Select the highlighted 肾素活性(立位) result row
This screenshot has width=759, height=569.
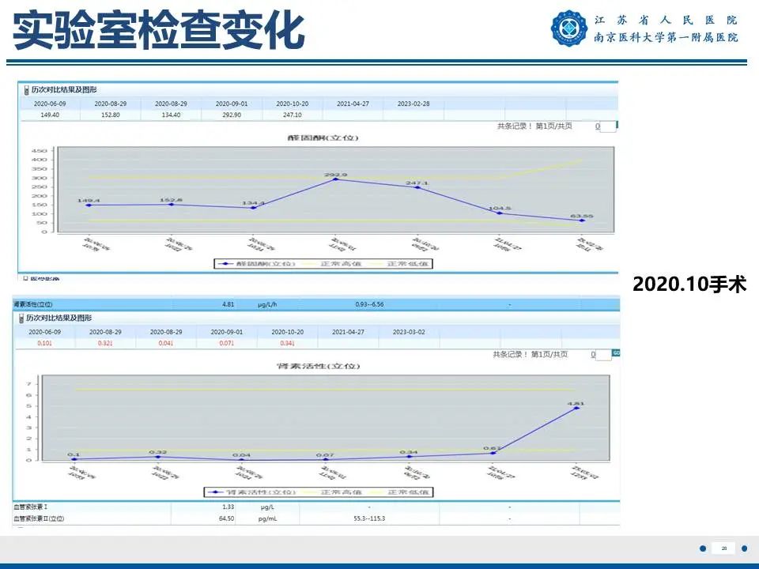pos(316,304)
